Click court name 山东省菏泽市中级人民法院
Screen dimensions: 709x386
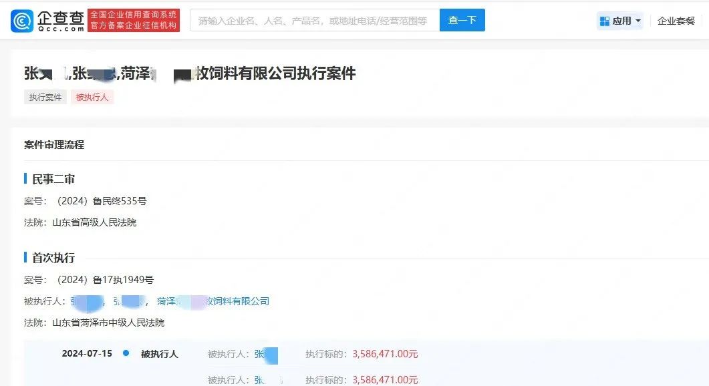(108, 323)
